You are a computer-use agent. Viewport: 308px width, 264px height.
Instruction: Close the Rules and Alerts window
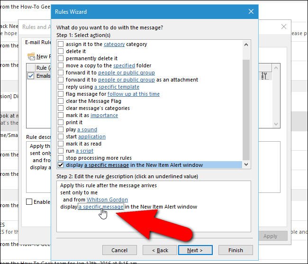284,27
